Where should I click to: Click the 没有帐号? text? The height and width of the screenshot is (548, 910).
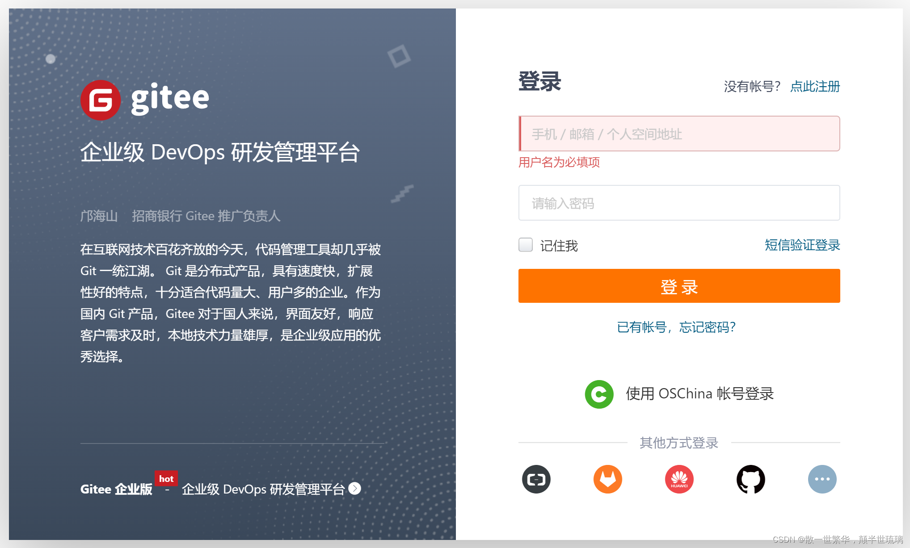[752, 86]
